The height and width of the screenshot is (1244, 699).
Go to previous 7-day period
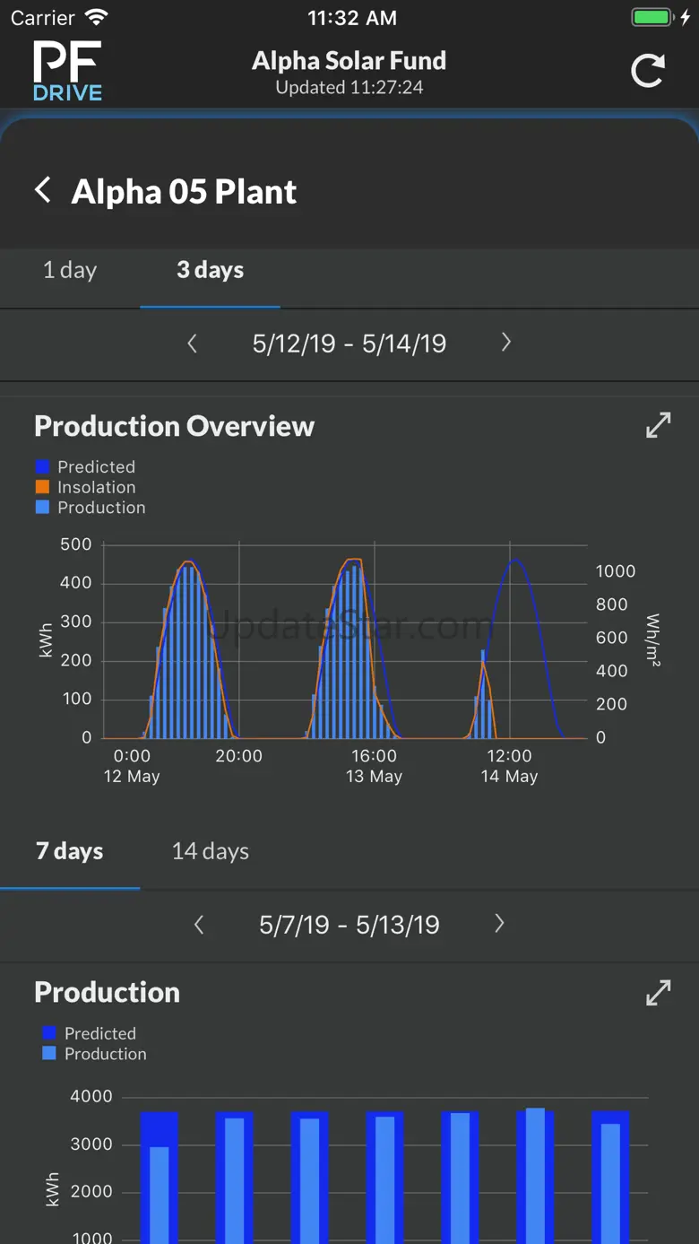point(199,924)
